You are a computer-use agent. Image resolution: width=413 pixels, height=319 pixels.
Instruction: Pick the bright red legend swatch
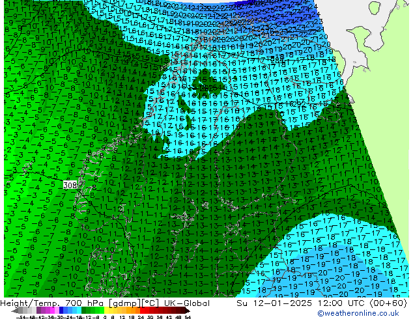pos(142,311)
